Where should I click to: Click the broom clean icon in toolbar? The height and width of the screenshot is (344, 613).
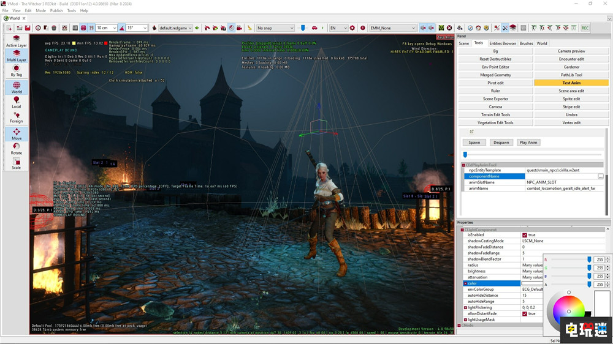pos(249,28)
